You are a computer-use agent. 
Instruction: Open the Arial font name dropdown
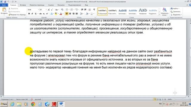pos(38,10)
